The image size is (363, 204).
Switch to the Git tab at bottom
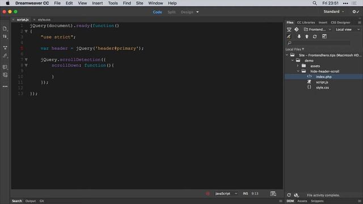41,201
